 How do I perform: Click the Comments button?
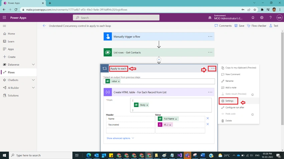coord(223,26)
